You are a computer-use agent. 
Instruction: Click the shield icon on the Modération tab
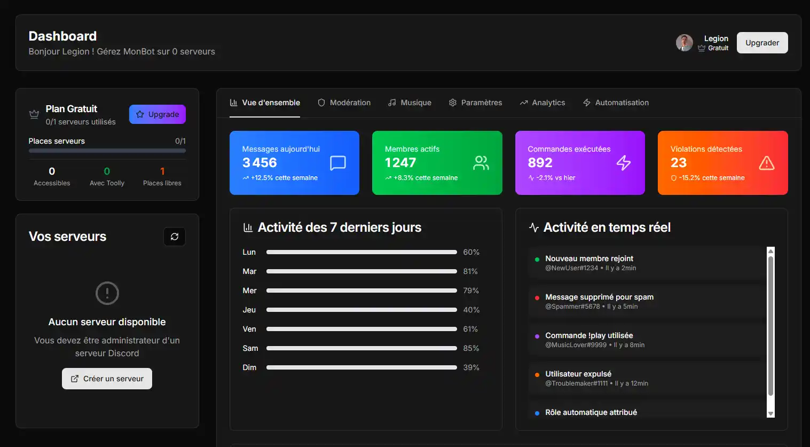click(321, 103)
